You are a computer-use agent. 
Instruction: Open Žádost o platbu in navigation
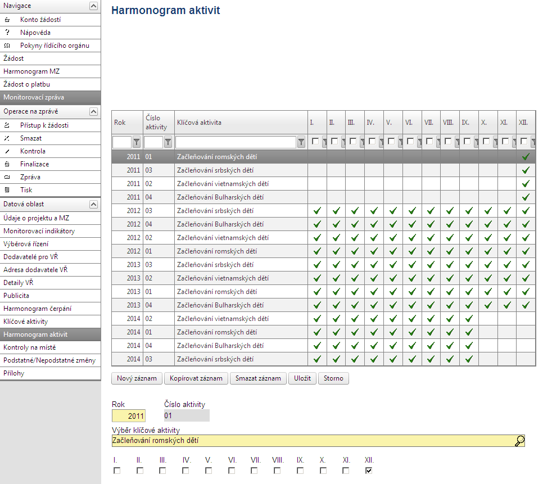pyautogui.click(x=50, y=84)
